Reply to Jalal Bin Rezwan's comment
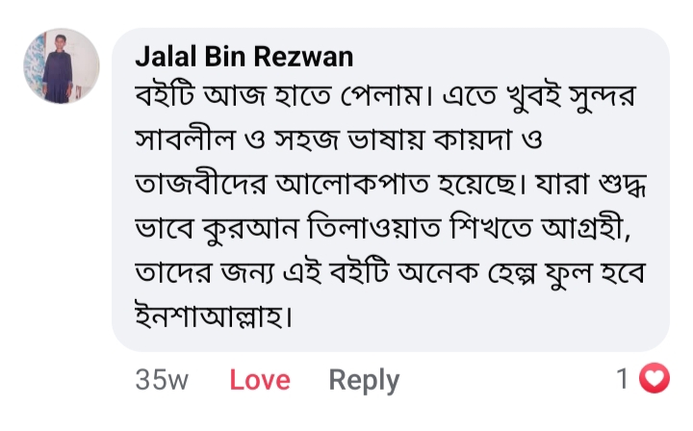 (364, 380)
